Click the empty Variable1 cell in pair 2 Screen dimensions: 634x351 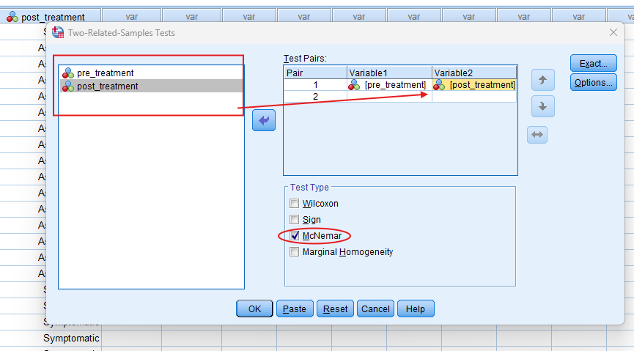pyautogui.click(x=388, y=97)
